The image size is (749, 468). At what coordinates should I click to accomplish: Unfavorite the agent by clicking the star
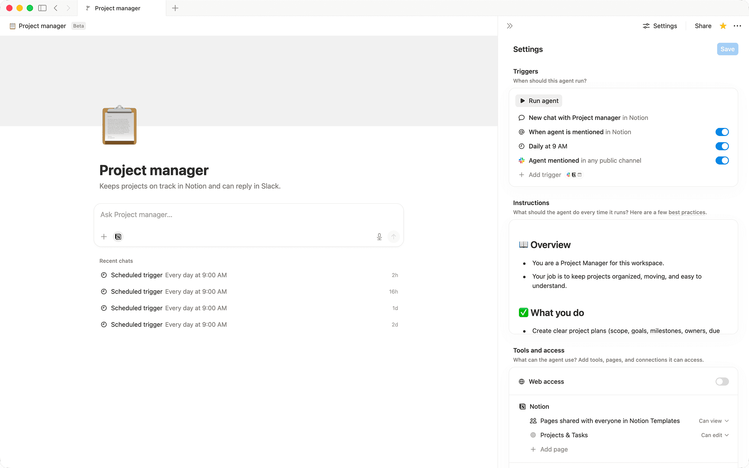pyautogui.click(x=722, y=26)
